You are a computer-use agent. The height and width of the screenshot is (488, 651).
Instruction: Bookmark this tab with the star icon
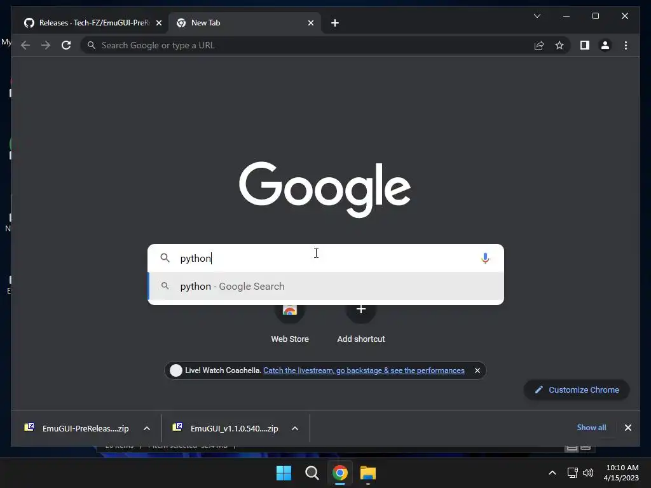tap(559, 45)
